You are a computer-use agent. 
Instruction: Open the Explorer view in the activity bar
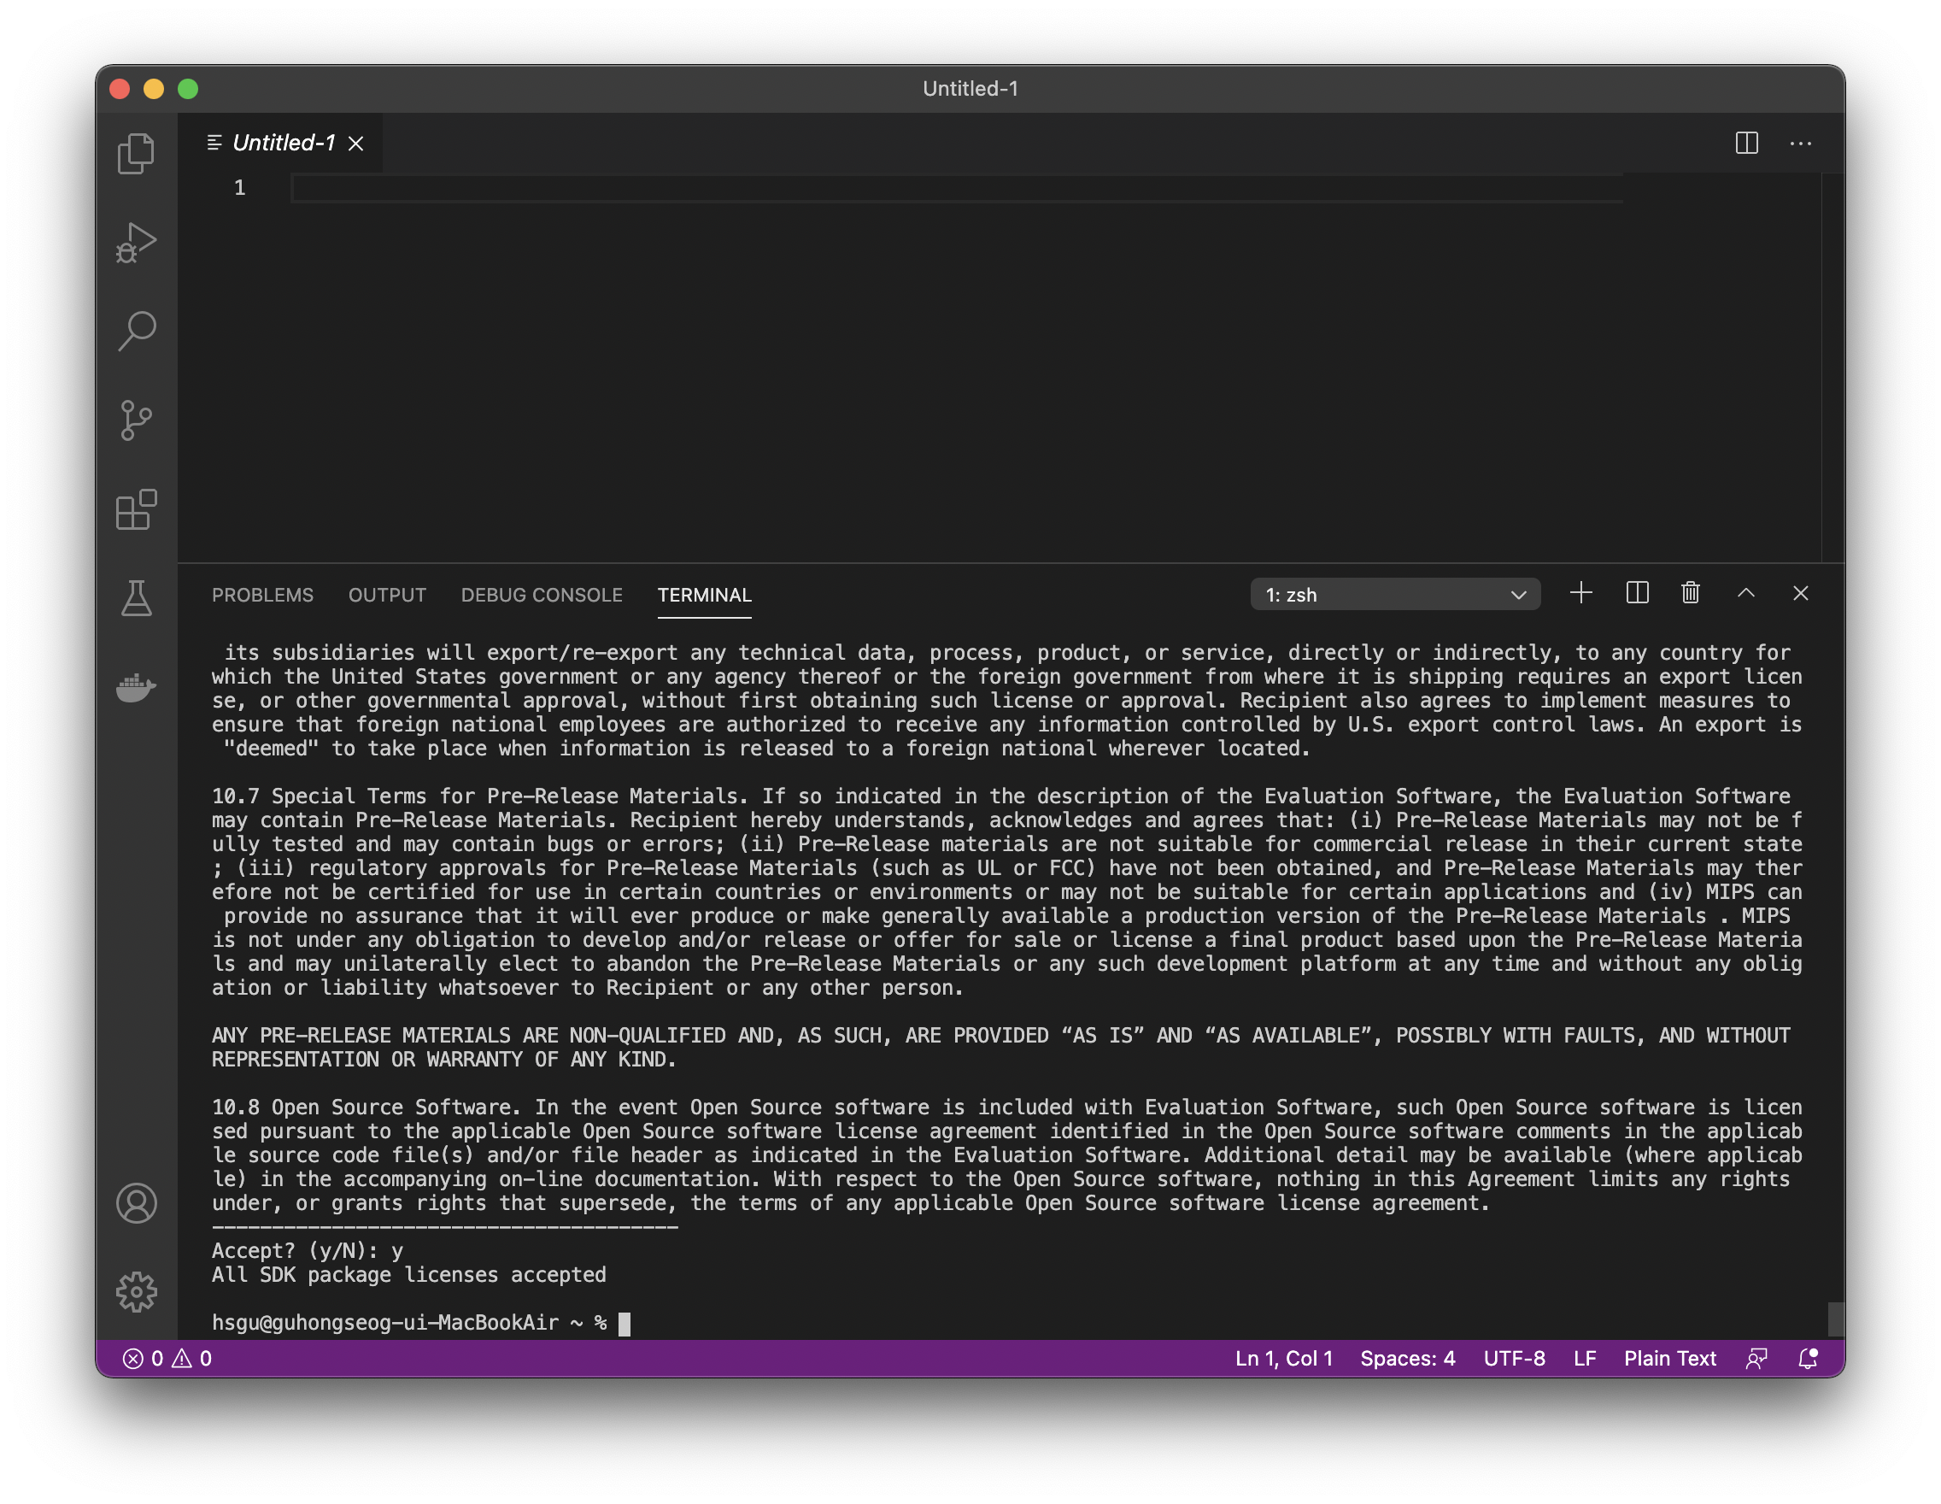(x=136, y=153)
